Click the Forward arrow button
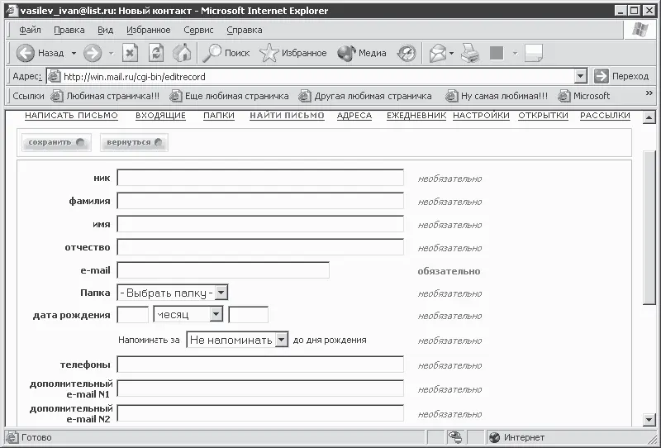 click(x=93, y=54)
